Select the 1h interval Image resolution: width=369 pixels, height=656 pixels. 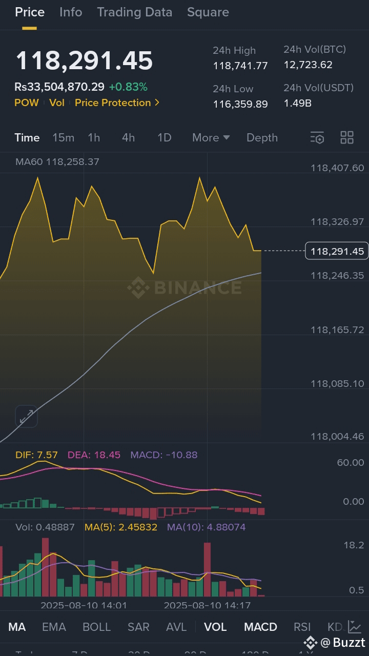pyautogui.click(x=94, y=137)
